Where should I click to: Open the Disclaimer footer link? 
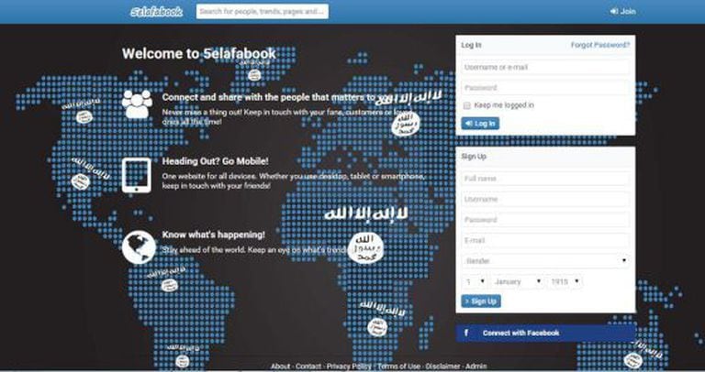click(x=442, y=367)
